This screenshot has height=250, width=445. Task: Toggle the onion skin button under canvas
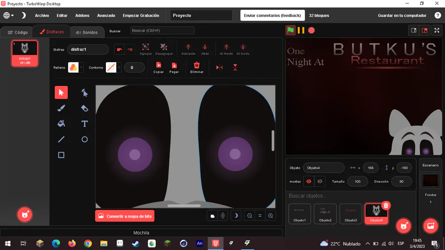point(212,216)
